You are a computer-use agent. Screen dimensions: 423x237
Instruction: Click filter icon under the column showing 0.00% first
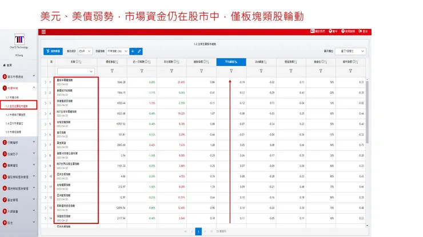(x=142, y=71)
